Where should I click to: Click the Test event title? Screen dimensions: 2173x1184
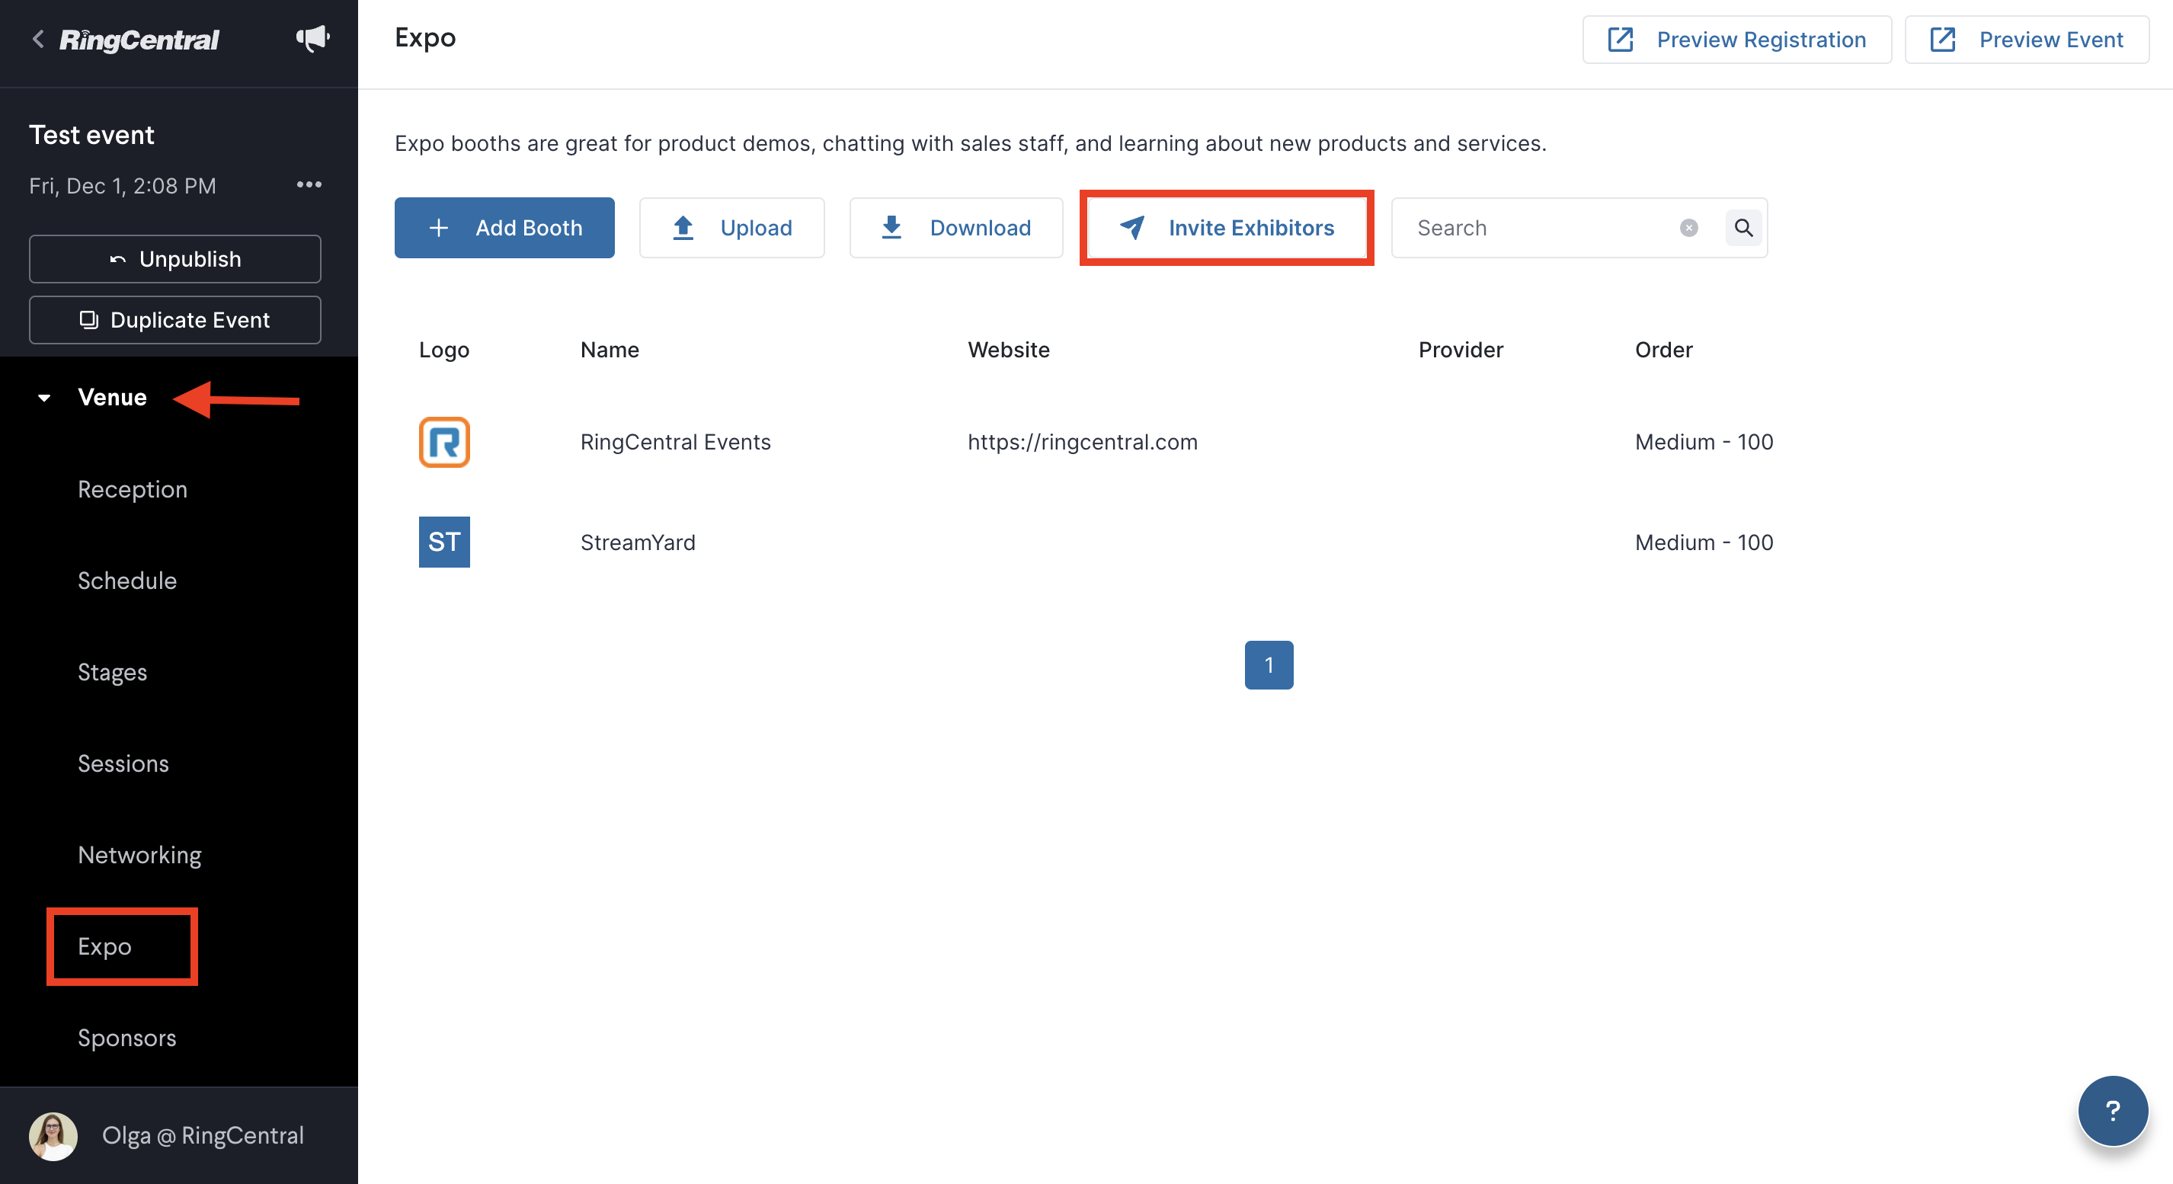(x=92, y=135)
